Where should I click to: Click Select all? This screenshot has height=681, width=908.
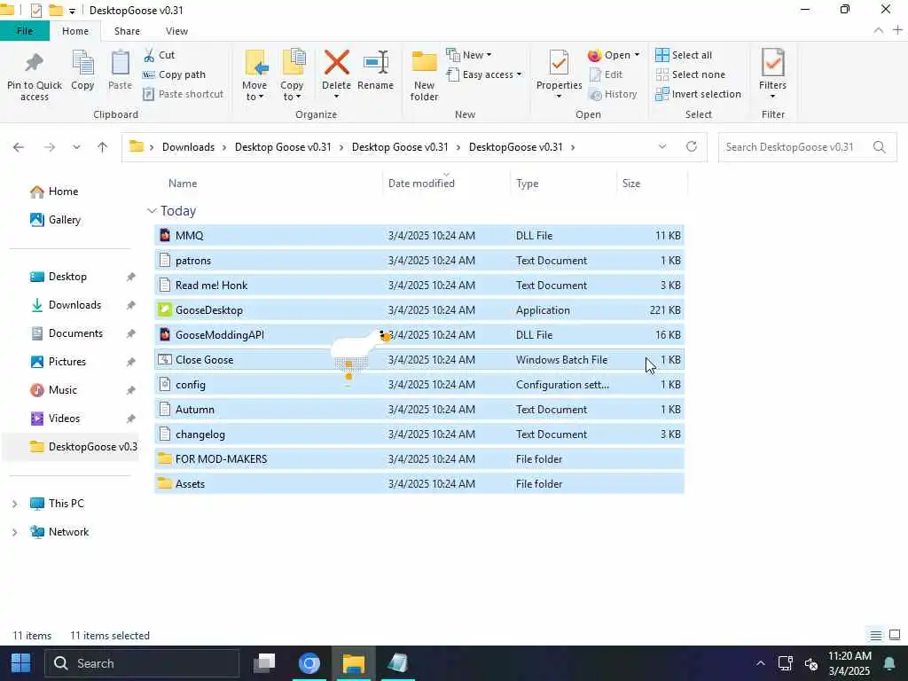pos(684,55)
